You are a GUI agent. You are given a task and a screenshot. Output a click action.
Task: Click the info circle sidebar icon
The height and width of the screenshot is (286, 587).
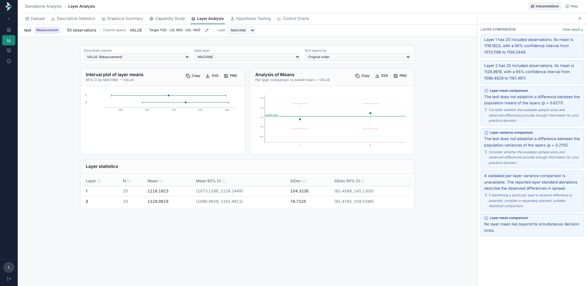coord(9,61)
